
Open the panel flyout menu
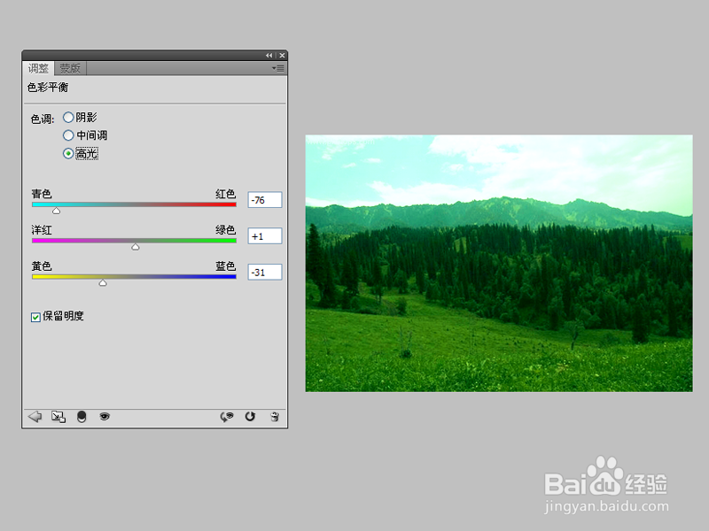[x=277, y=68]
